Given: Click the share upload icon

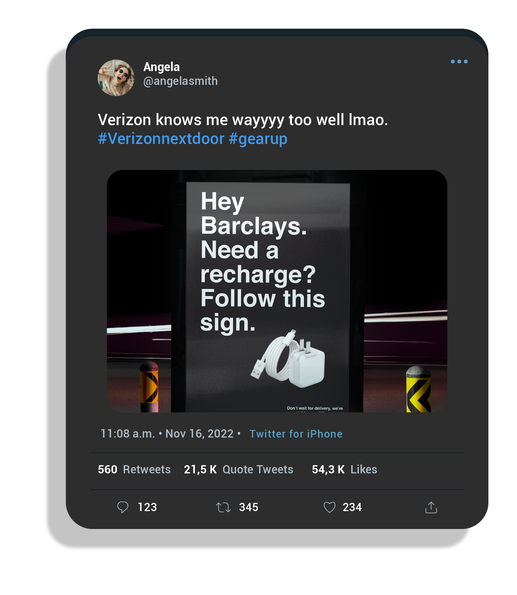Looking at the screenshot, I should 431,507.
